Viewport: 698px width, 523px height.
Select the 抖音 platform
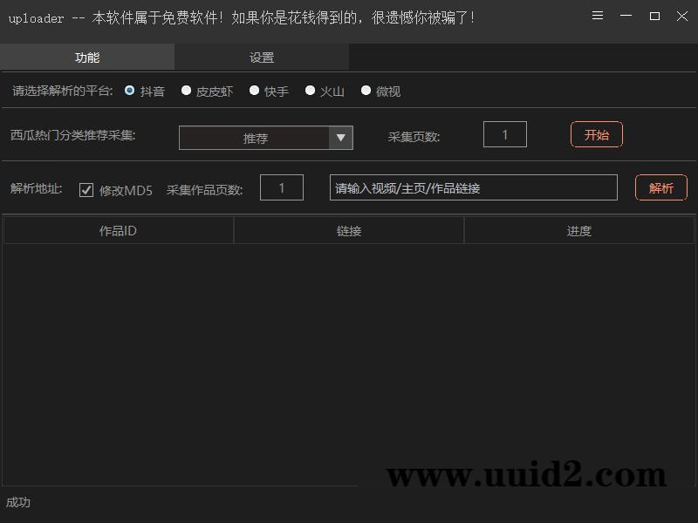coord(129,90)
